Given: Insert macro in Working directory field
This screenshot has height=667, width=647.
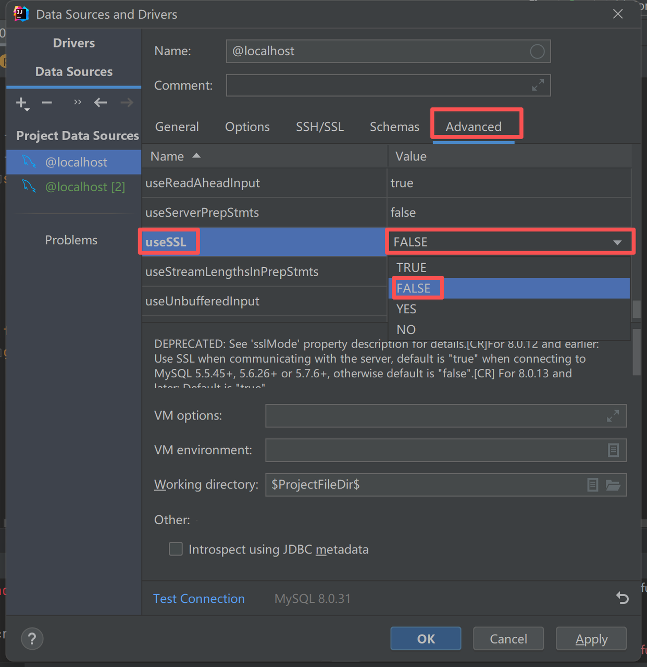Looking at the screenshot, I should pos(593,485).
